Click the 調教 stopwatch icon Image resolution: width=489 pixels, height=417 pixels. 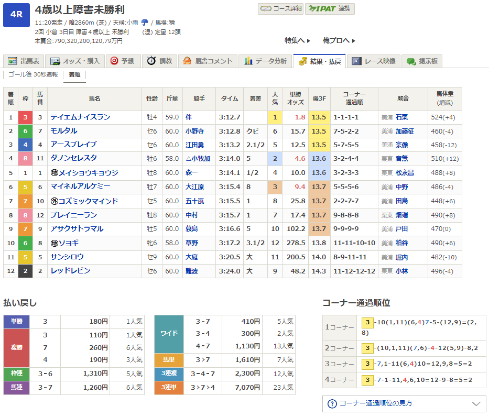pos(151,61)
